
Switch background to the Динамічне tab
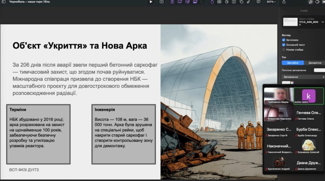click(315, 63)
